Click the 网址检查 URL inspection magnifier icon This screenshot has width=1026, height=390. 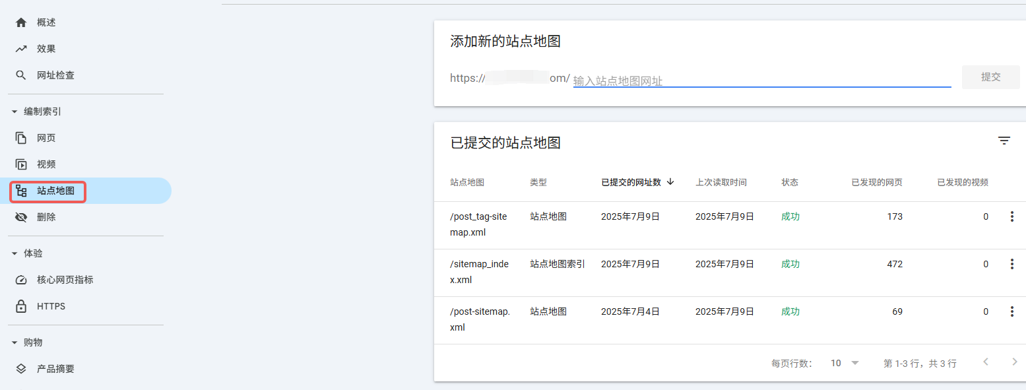pyautogui.click(x=20, y=75)
